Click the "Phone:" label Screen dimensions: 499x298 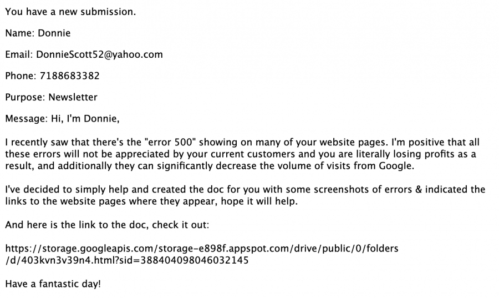[x=21, y=76]
